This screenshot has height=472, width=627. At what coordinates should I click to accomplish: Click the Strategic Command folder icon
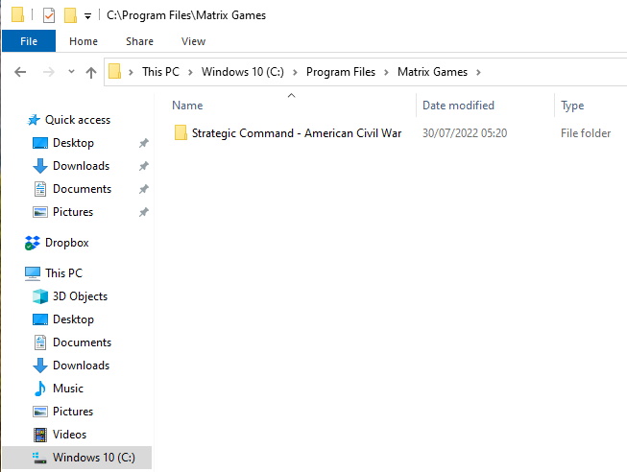(181, 132)
